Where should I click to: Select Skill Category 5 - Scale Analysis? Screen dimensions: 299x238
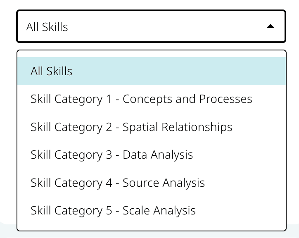pos(113,210)
